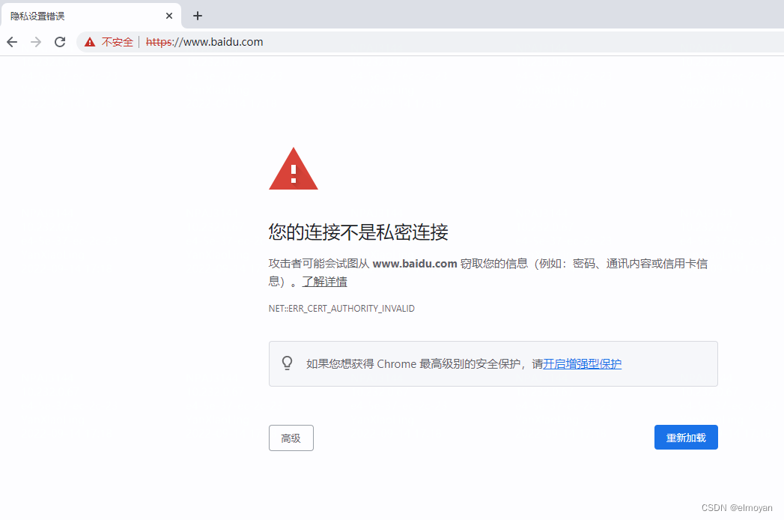The height and width of the screenshot is (520, 784).
Task: Click the bold www.baidu.com text in warning
Action: [415, 264]
